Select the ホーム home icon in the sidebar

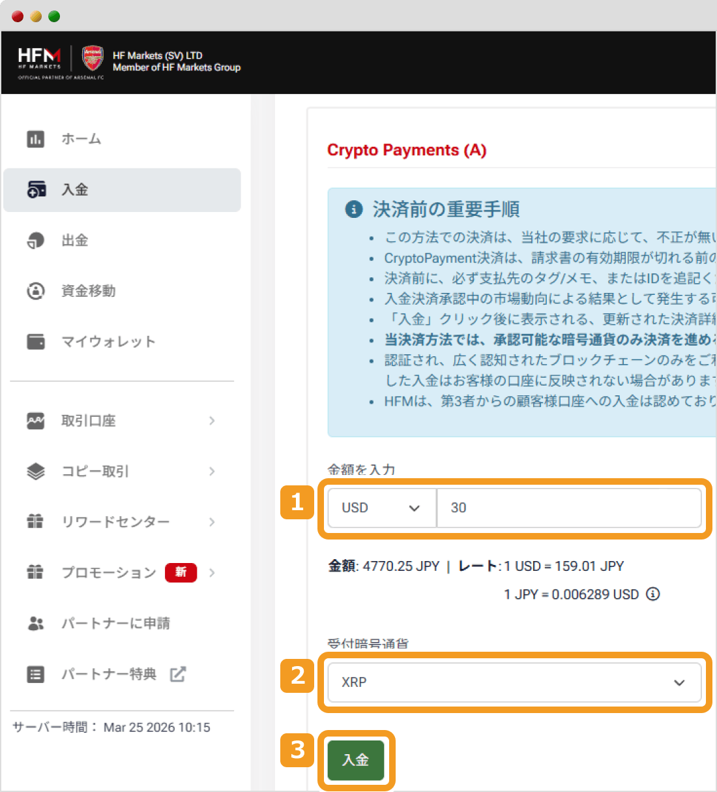point(35,138)
